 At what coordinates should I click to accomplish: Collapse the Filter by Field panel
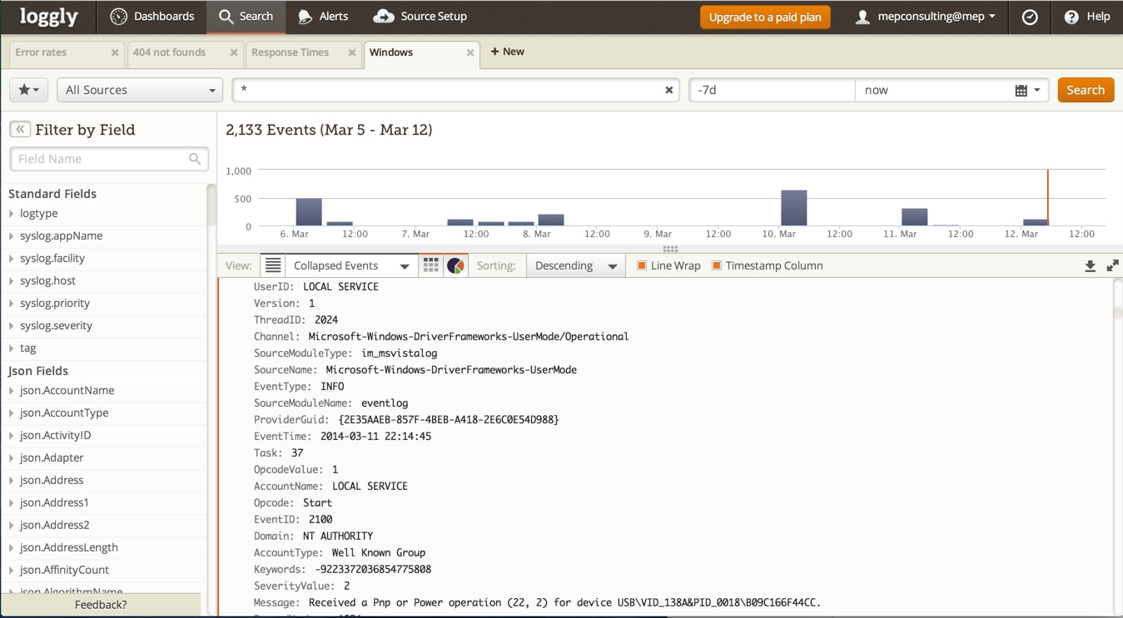(20, 130)
